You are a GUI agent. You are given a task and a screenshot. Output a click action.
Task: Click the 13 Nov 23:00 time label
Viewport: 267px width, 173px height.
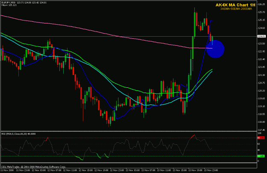(211, 170)
